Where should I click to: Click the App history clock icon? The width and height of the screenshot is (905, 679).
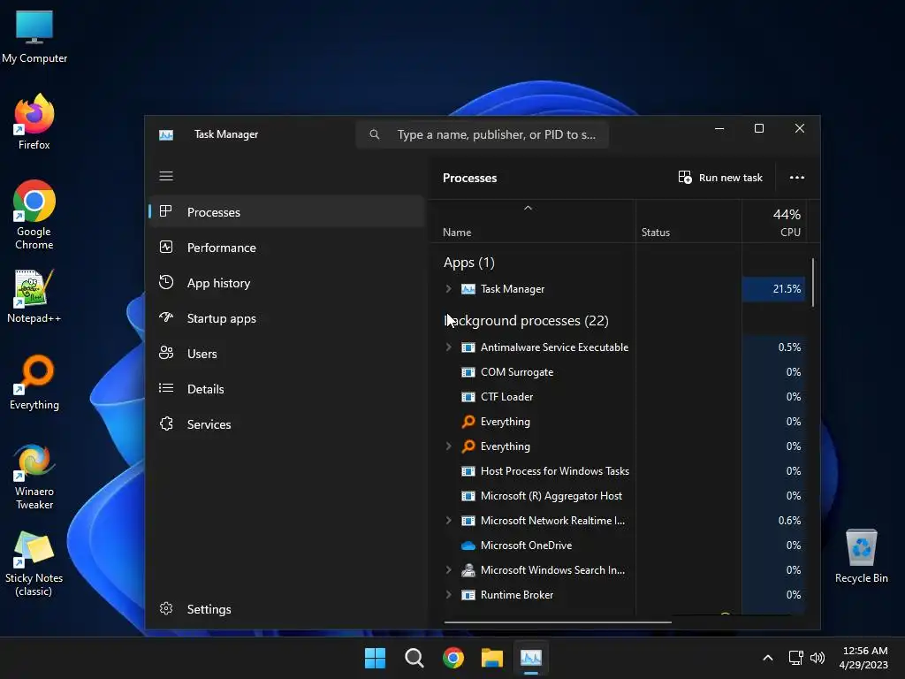[x=166, y=282]
